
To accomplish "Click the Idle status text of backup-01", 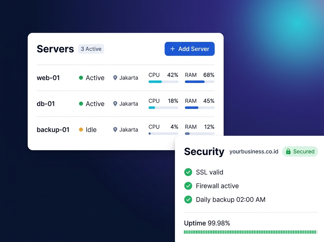I will coord(91,130).
